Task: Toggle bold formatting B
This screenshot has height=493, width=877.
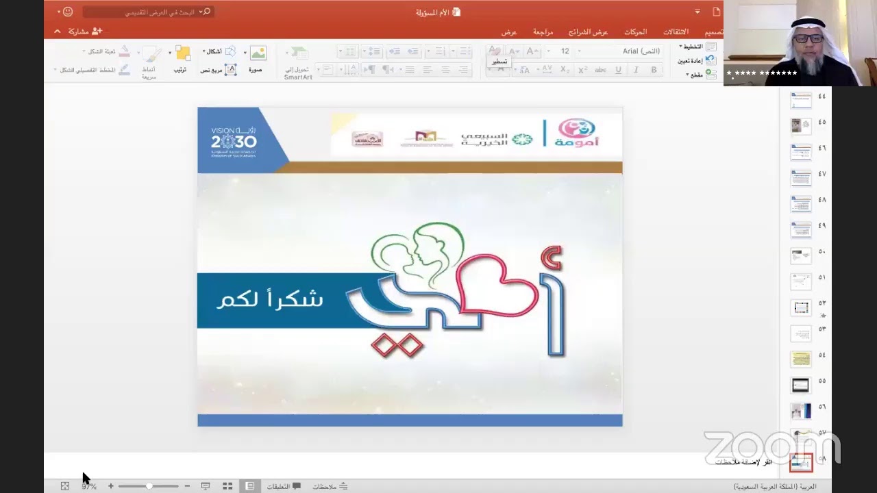Action: tap(654, 70)
